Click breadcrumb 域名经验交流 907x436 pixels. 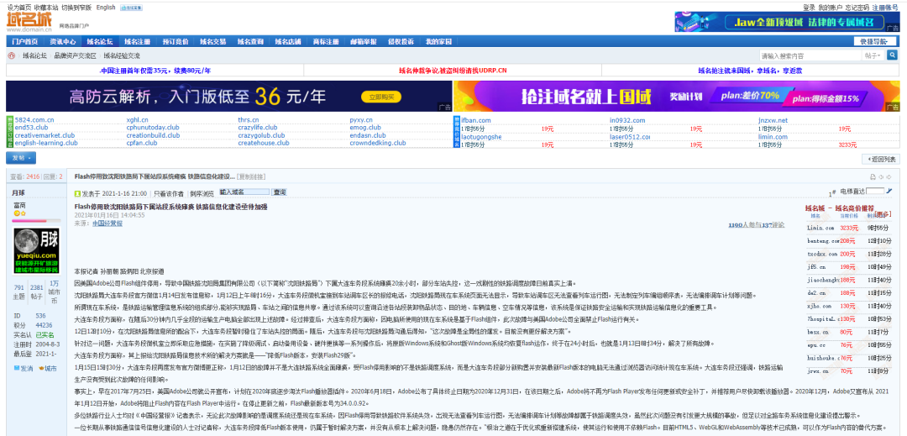(122, 56)
